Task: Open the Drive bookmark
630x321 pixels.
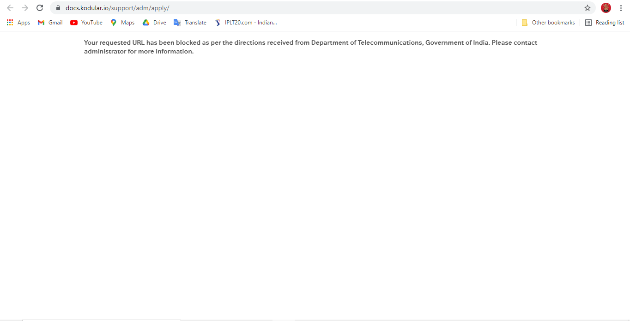Action: (x=154, y=23)
